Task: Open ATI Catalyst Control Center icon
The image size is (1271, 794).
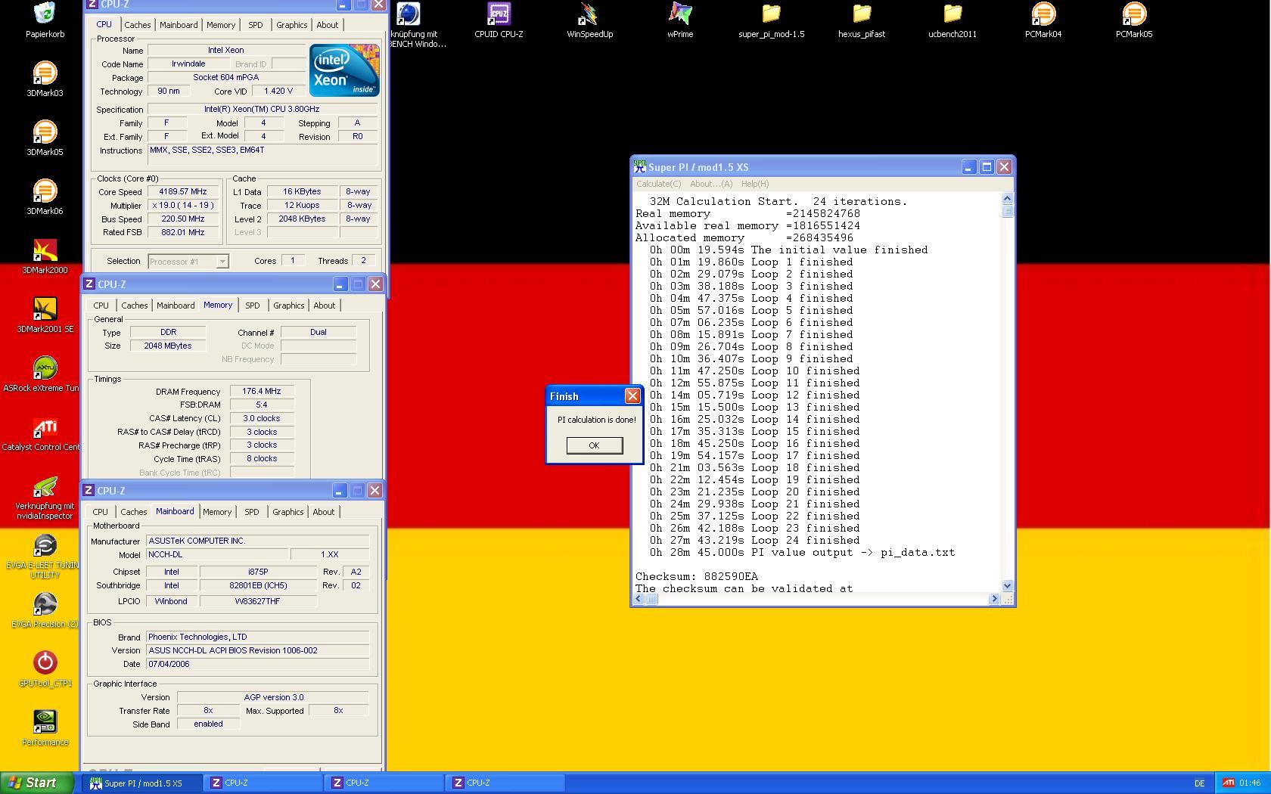Action: point(45,426)
